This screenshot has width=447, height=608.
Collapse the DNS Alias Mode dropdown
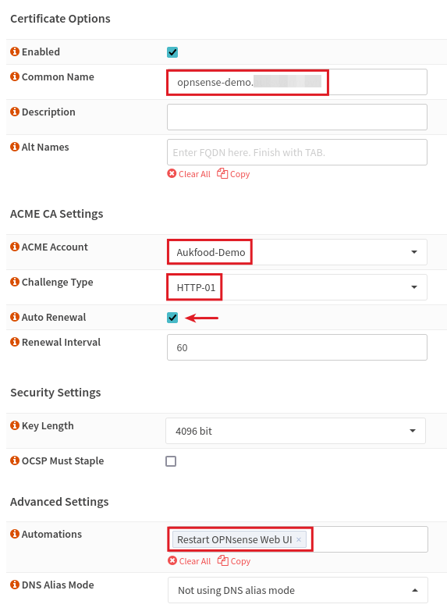[x=298, y=590]
